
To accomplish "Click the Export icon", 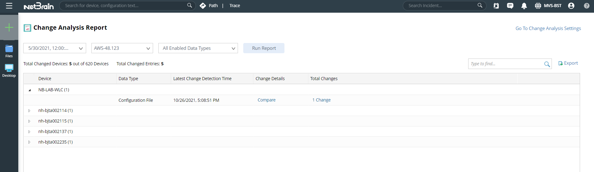I will click(x=560, y=63).
